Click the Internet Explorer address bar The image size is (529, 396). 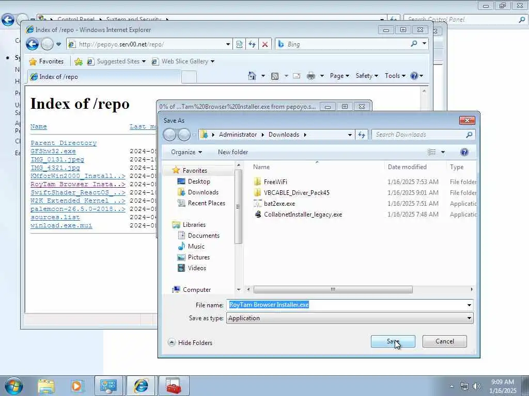tap(149, 44)
